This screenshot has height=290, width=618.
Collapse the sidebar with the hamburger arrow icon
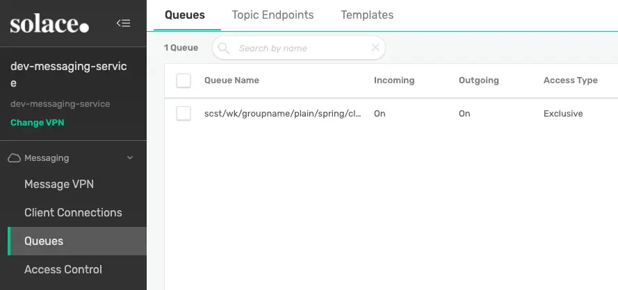124,23
